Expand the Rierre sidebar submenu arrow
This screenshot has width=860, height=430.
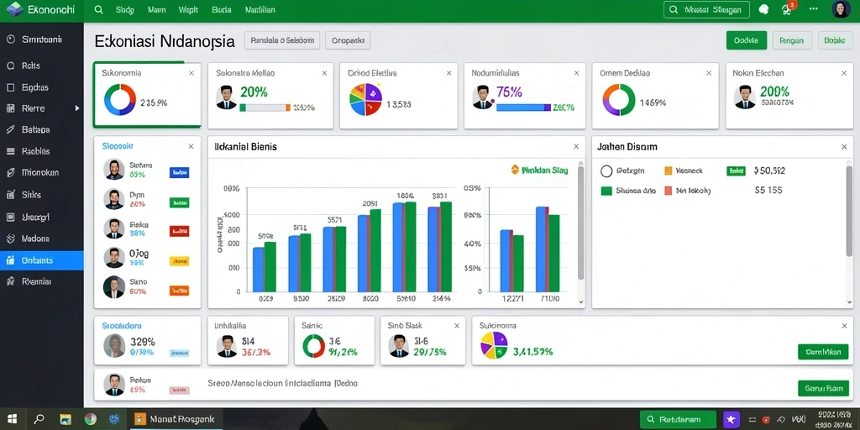(77, 108)
